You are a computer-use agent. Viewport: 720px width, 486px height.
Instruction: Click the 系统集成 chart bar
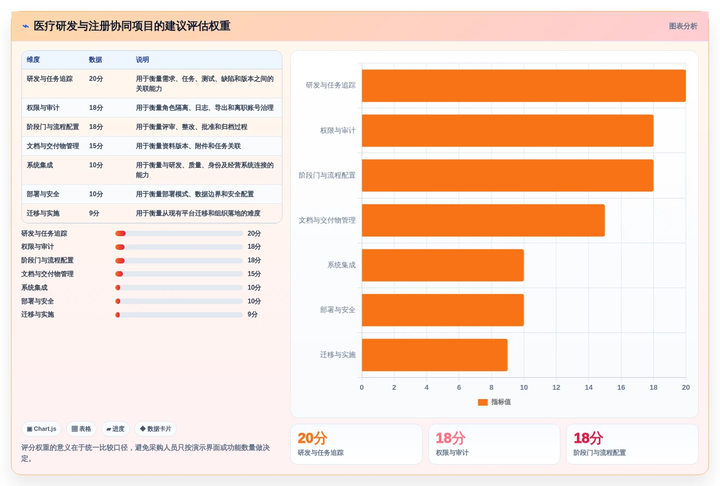(442, 265)
